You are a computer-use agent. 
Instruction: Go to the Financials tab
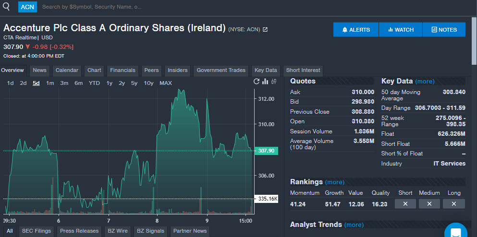click(122, 70)
